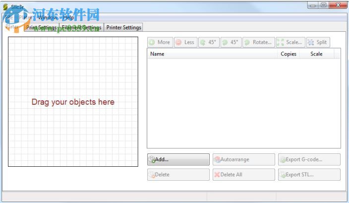
Task: Sort list by Name column header
Action: [x=212, y=54]
